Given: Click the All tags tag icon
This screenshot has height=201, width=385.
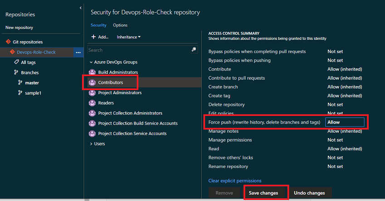Looking at the screenshot, I should pos(16,62).
